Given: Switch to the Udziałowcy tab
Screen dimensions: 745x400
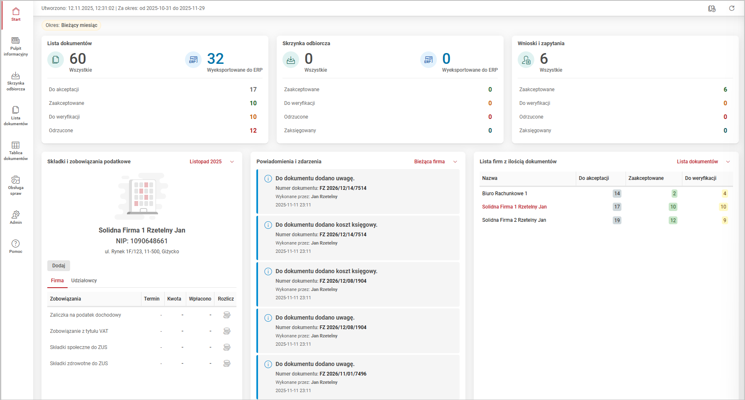Looking at the screenshot, I should [84, 281].
